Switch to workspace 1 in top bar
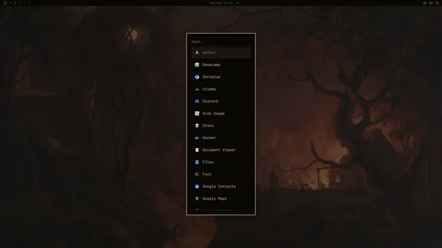Screen dimensions: 442x248 [10, 3]
